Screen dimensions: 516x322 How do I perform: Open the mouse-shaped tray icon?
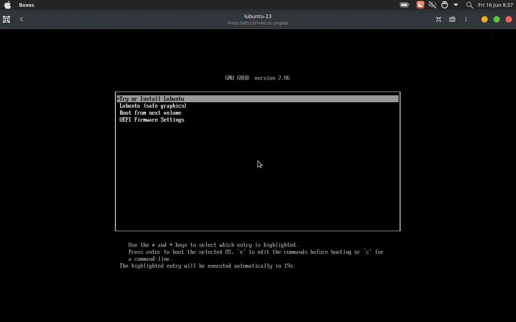click(445, 5)
